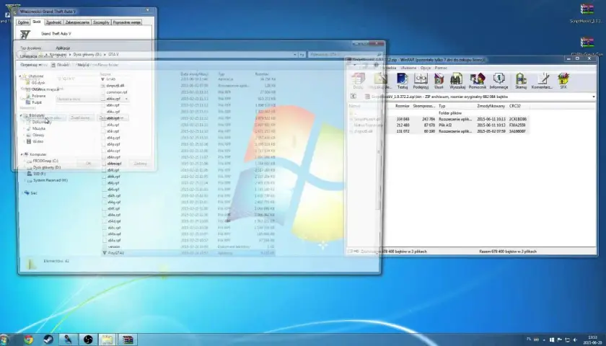606x346 pixels.
Task: Open Steam from the taskbar
Action: click(x=48, y=340)
